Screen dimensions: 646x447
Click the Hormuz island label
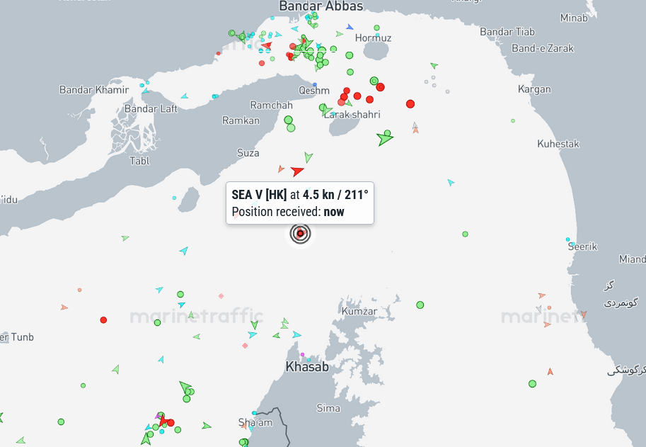(x=373, y=38)
